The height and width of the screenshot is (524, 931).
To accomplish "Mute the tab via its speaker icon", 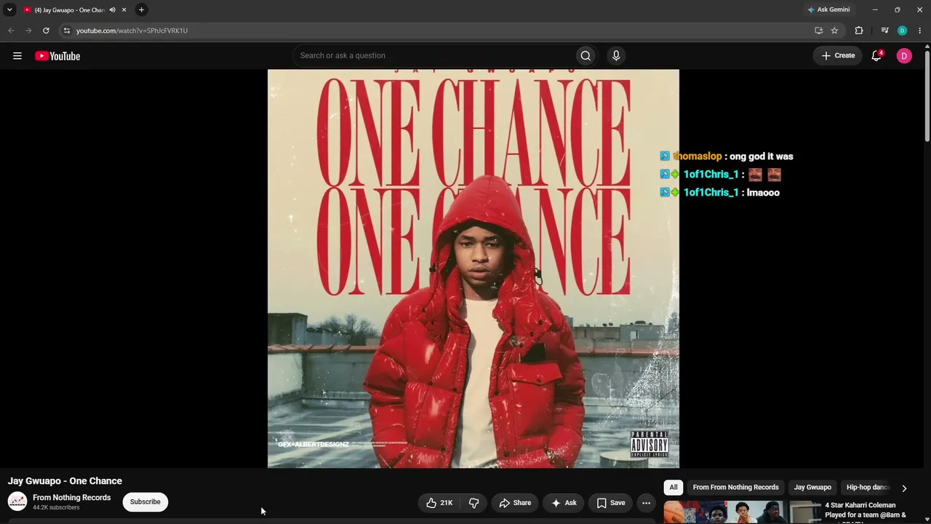I will (112, 10).
